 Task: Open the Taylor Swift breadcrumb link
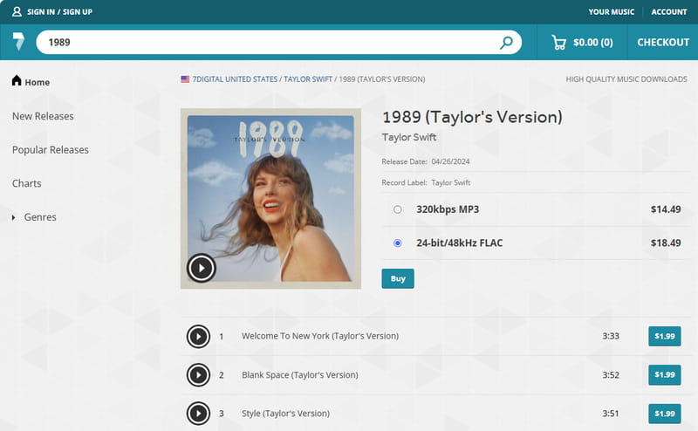pos(308,79)
